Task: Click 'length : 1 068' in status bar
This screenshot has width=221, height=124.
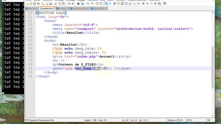Action: click(90, 120)
